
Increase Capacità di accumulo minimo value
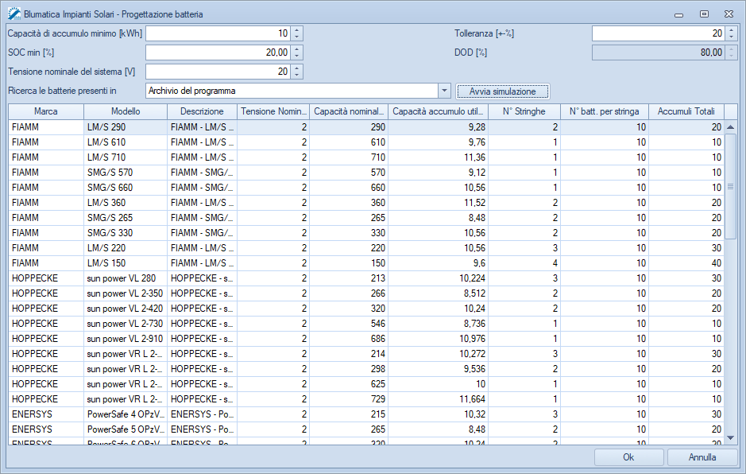(x=297, y=29)
